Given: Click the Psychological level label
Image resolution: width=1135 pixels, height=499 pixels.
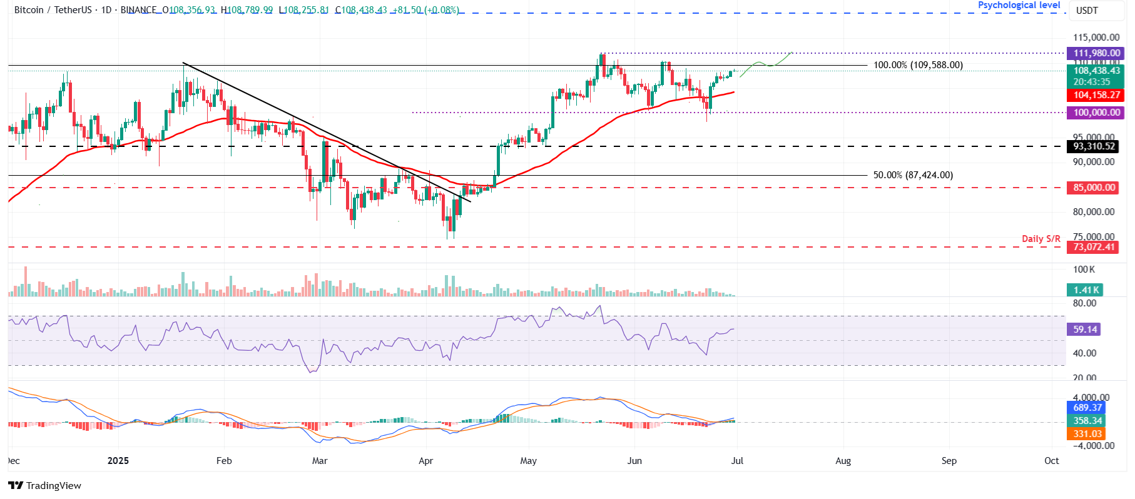Looking at the screenshot, I should tap(1019, 5).
